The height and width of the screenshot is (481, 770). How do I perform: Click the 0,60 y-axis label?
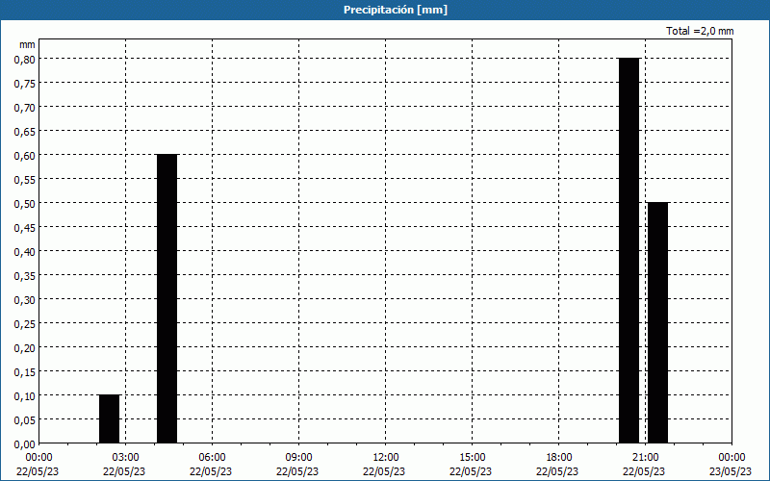[x=25, y=156]
